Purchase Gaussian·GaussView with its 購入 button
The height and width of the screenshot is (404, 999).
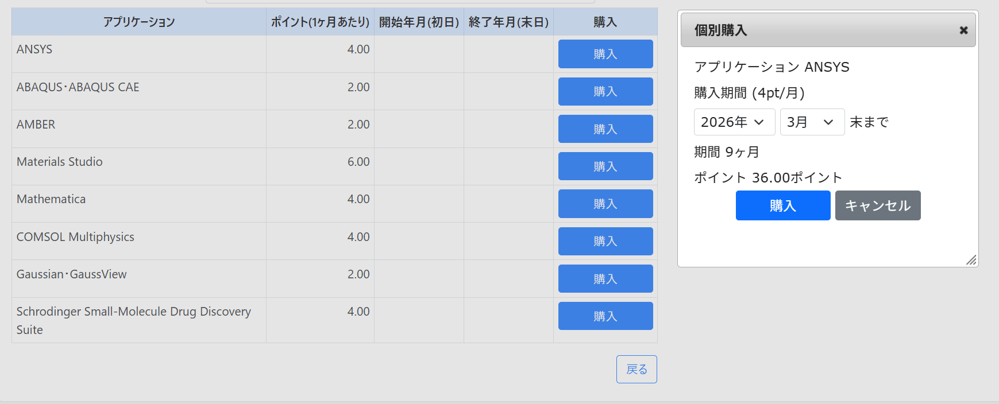coord(605,279)
